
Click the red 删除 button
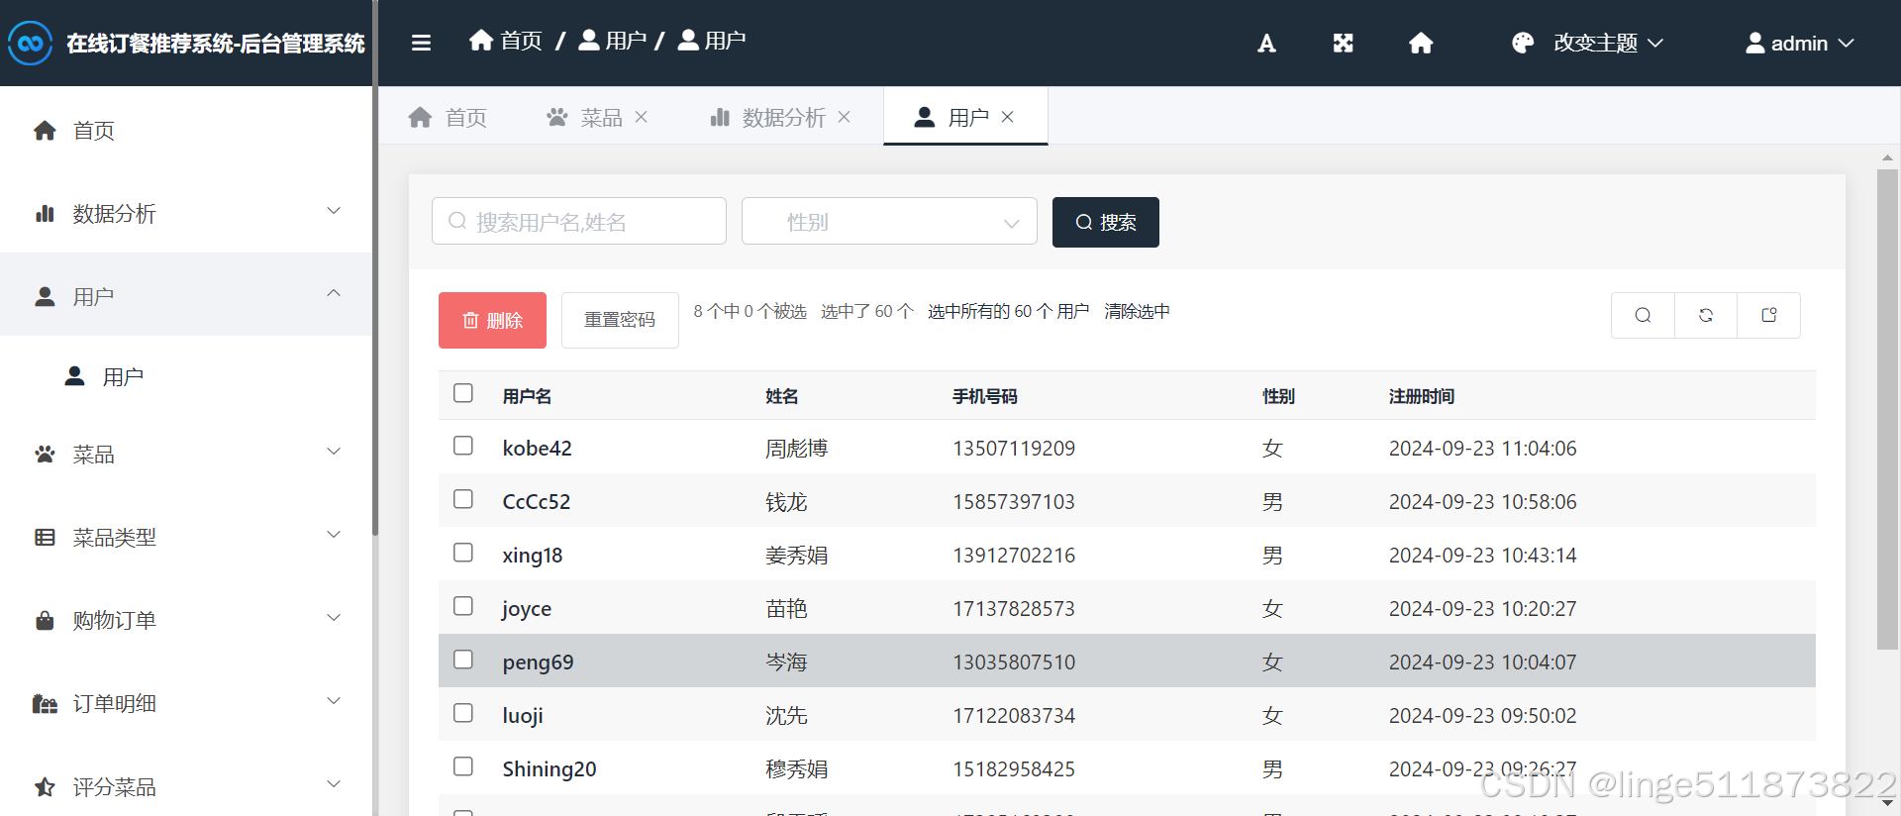click(x=492, y=320)
